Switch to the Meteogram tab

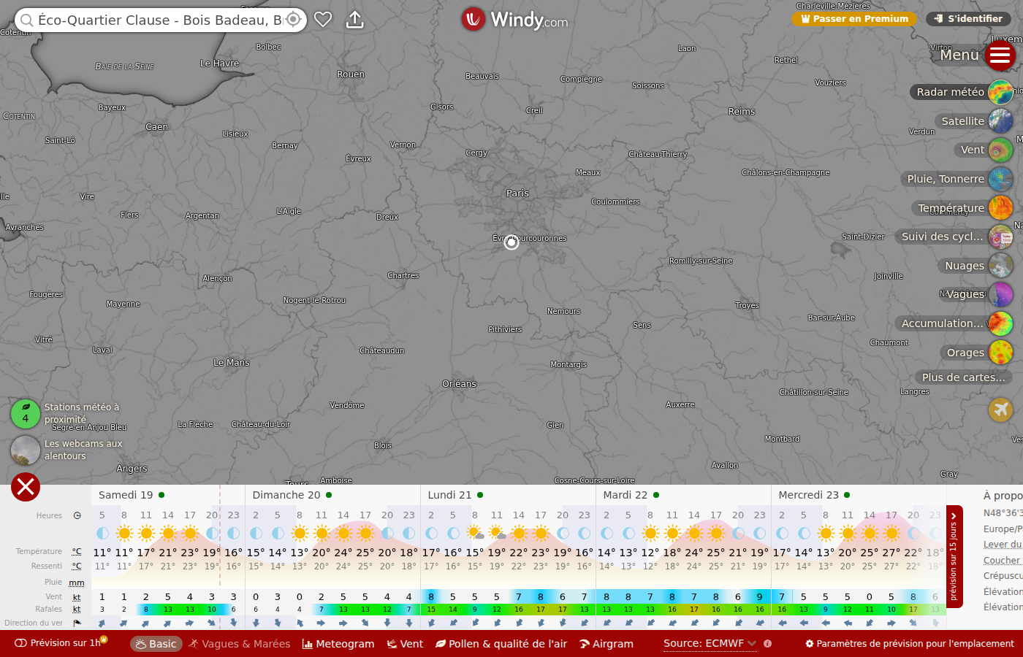pyautogui.click(x=338, y=644)
